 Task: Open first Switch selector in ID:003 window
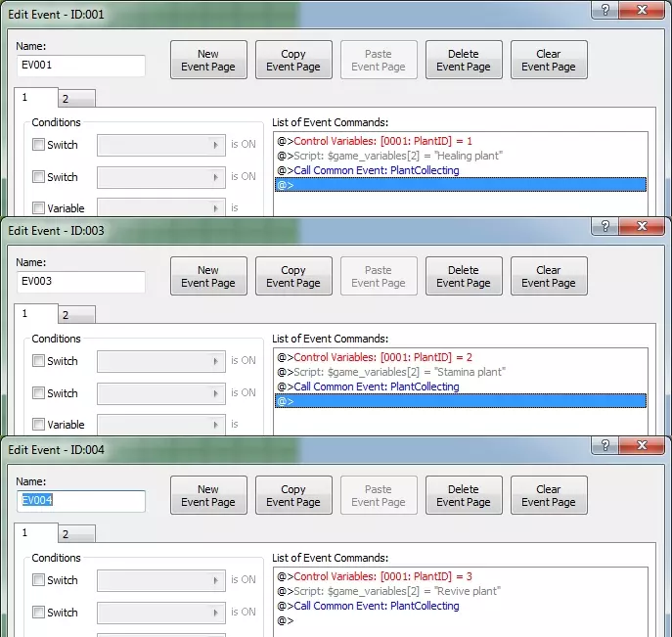[161, 361]
